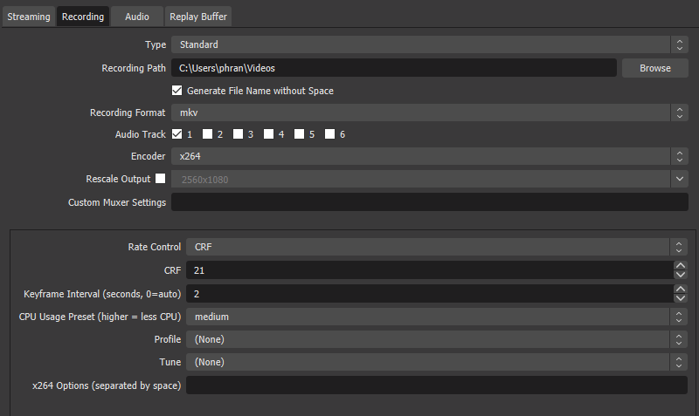The image size is (699, 416).
Task: Open the Profile dropdown
Action: click(437, 339)
